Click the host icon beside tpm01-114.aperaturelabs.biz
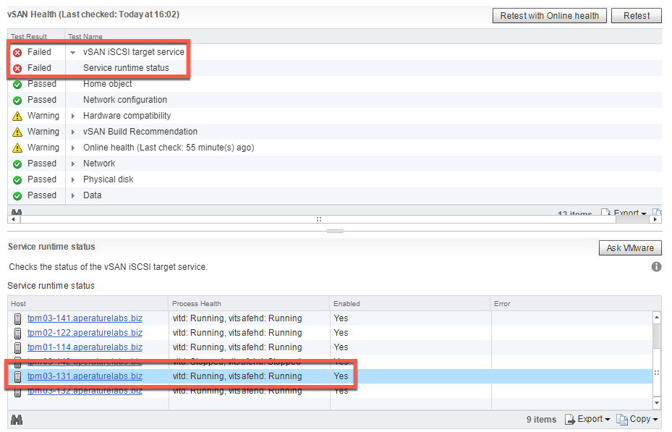The width and height of the screenshot is (672, 432). tap(18, 347)
